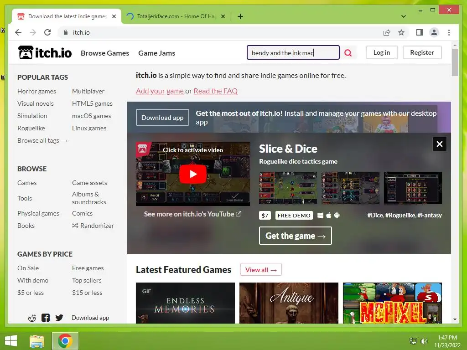
Task: Open a new tab with plus icon
Action: pos(240,16)
